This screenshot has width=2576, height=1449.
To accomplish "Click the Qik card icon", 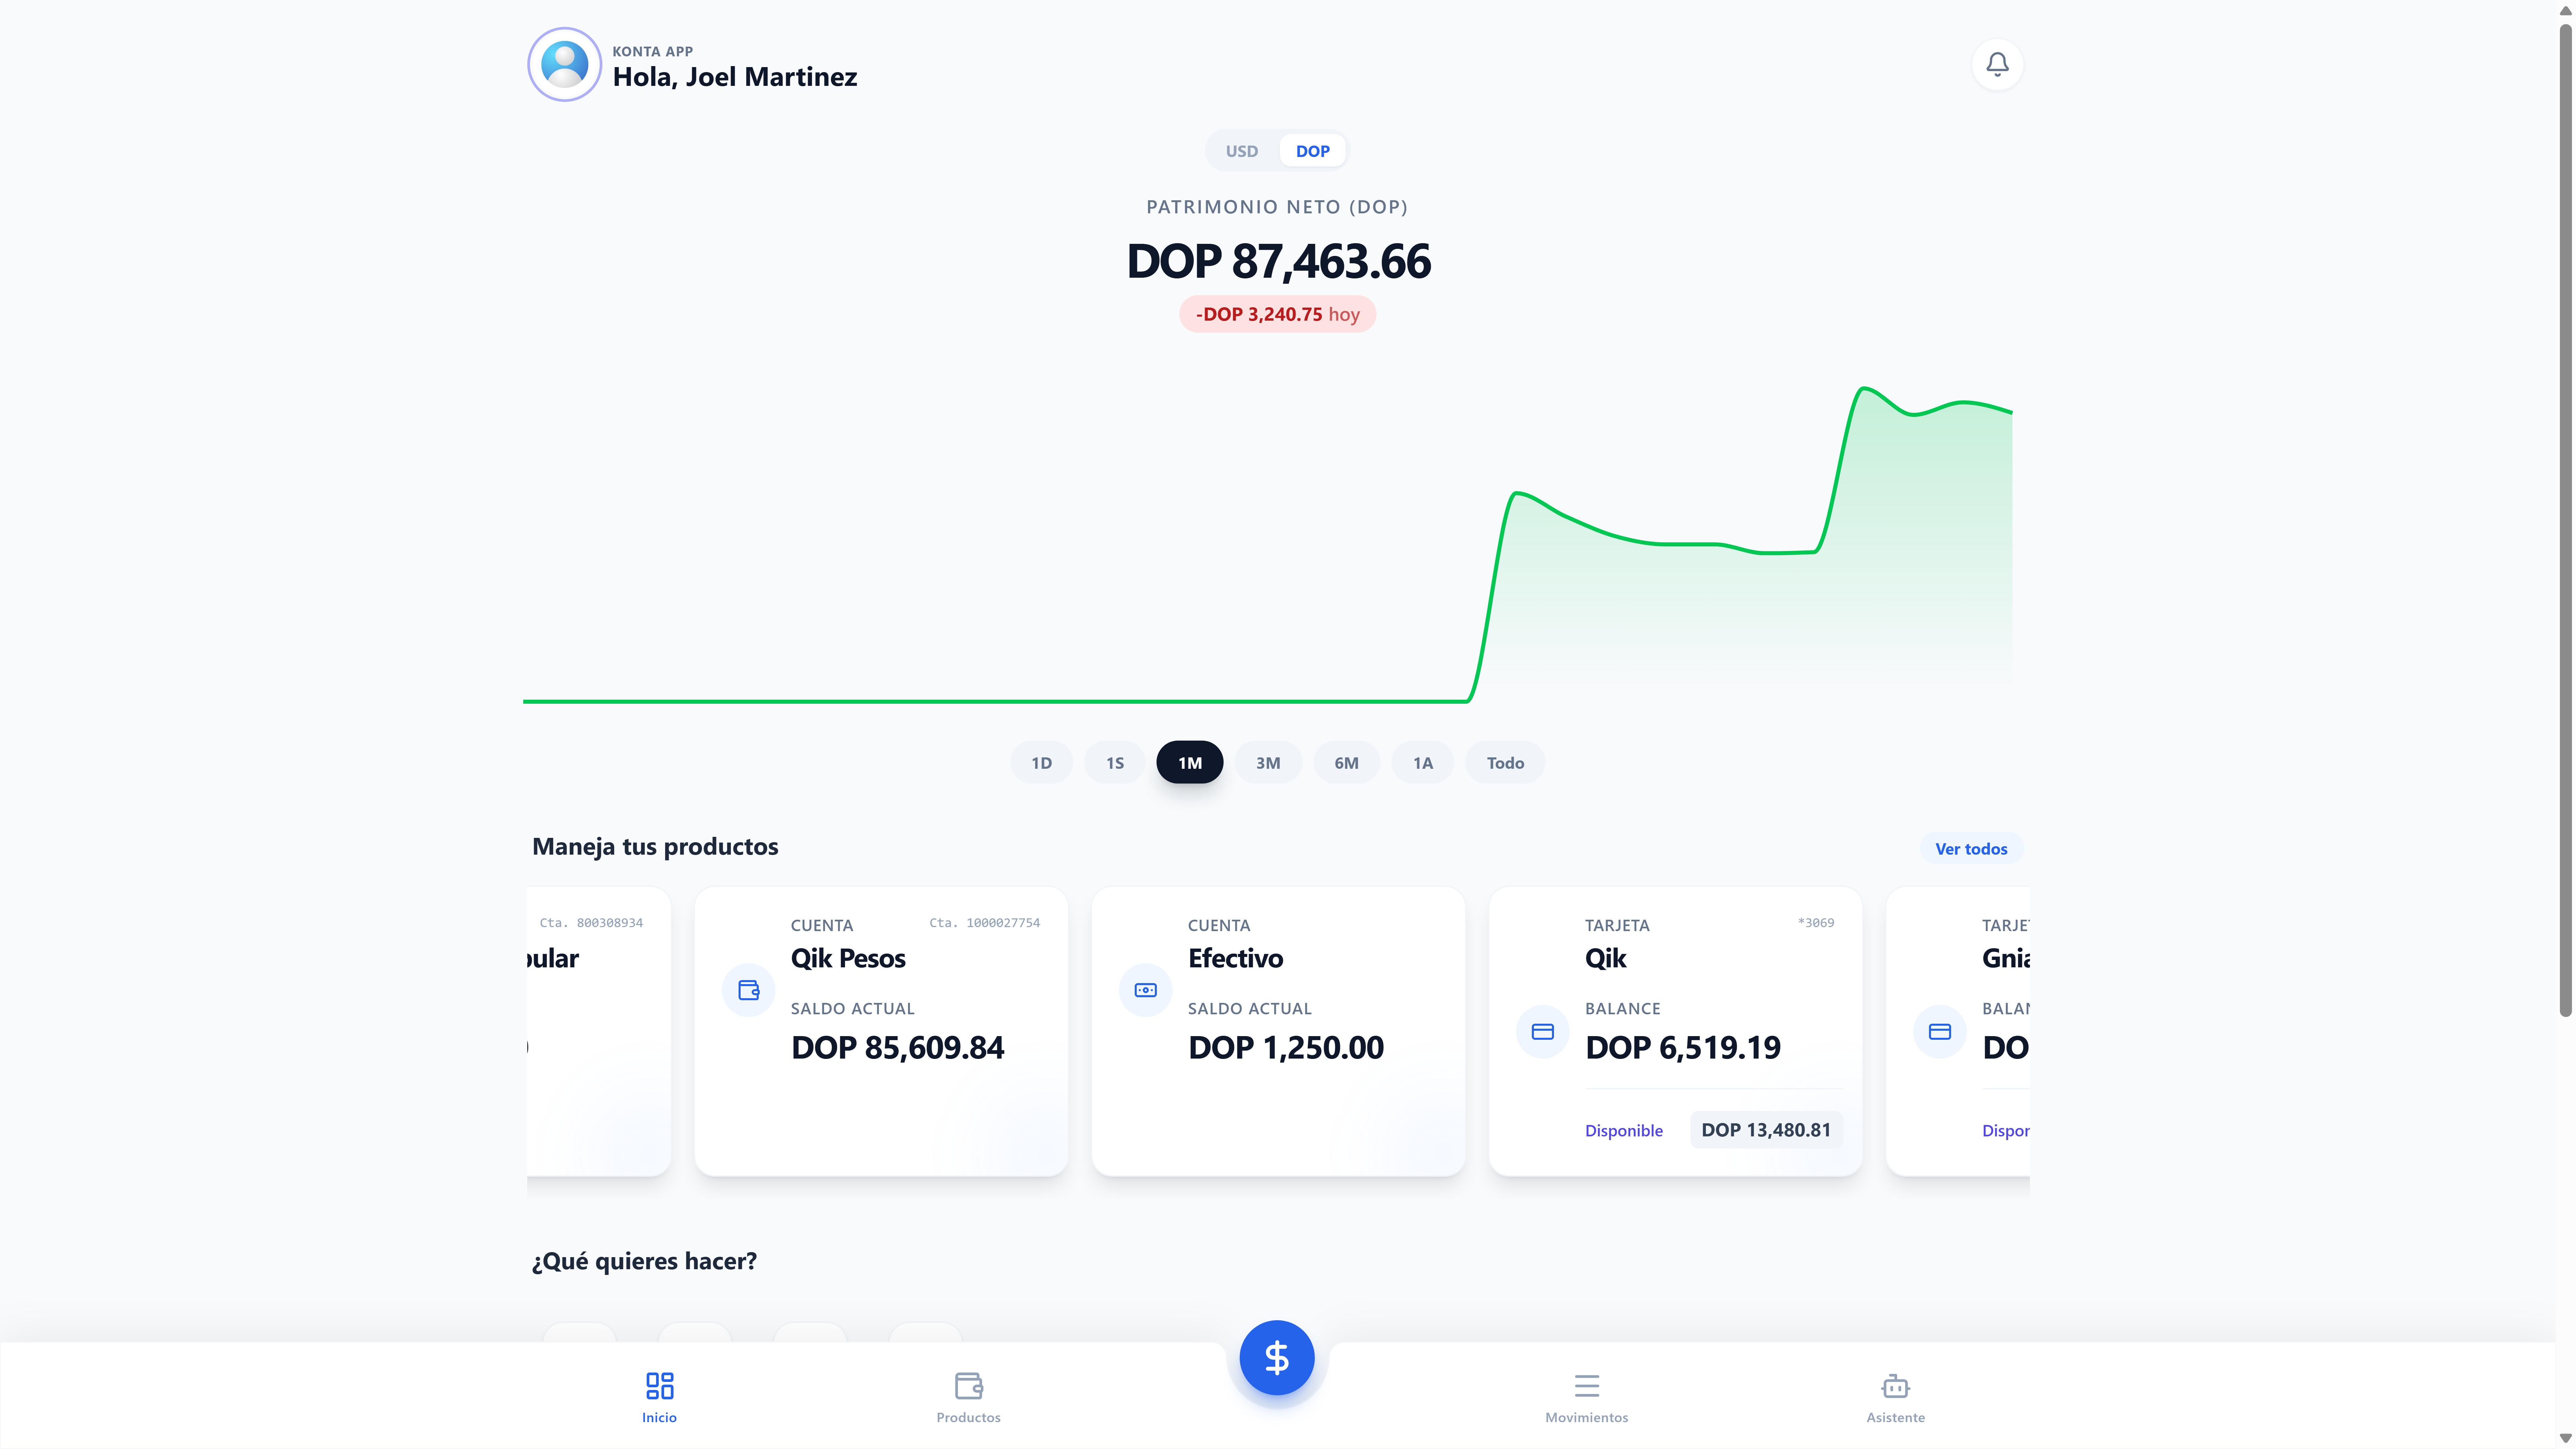I will [x=1542, y=1031].
